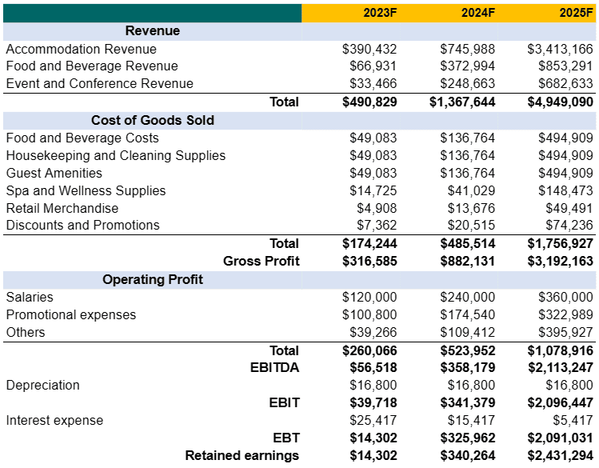Select the $390,432 accommodation value

(369, 49)
